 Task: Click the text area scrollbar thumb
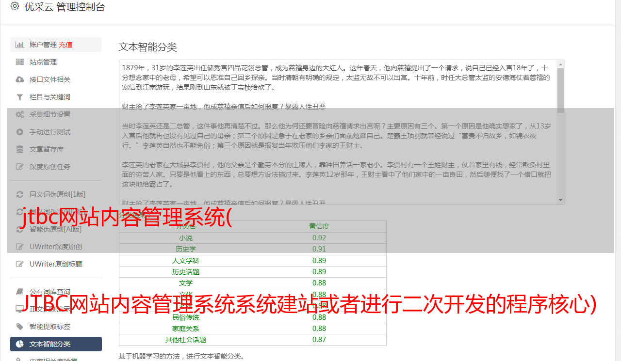[x=561, y=90]
